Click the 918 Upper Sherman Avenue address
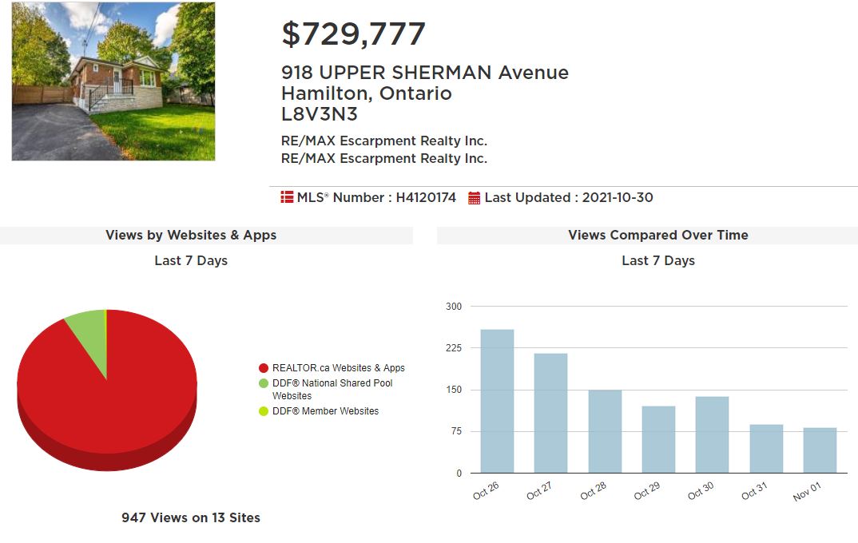This screenshot has height=543, width=858. [x=425, y=73]
